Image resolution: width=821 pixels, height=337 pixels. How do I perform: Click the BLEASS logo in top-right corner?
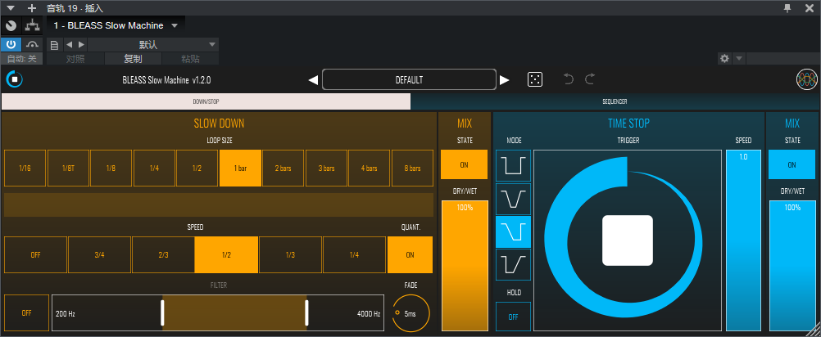pos(806,79)
